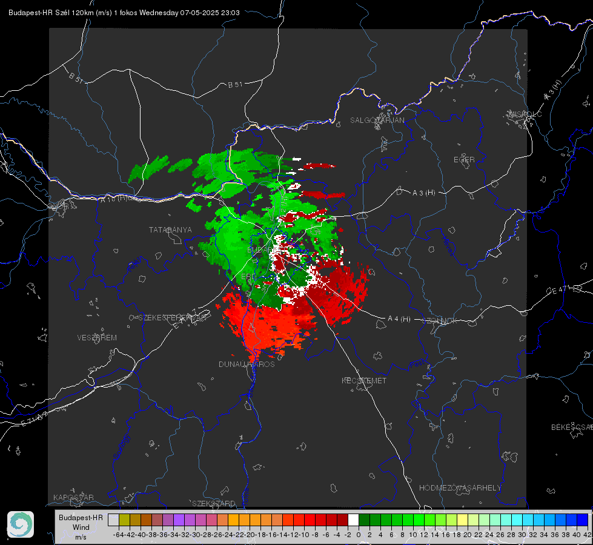The width and height of the screenshot is (593, 545).
Task: Click the swirl logo beside the legend
Action: tap(21, 524)
